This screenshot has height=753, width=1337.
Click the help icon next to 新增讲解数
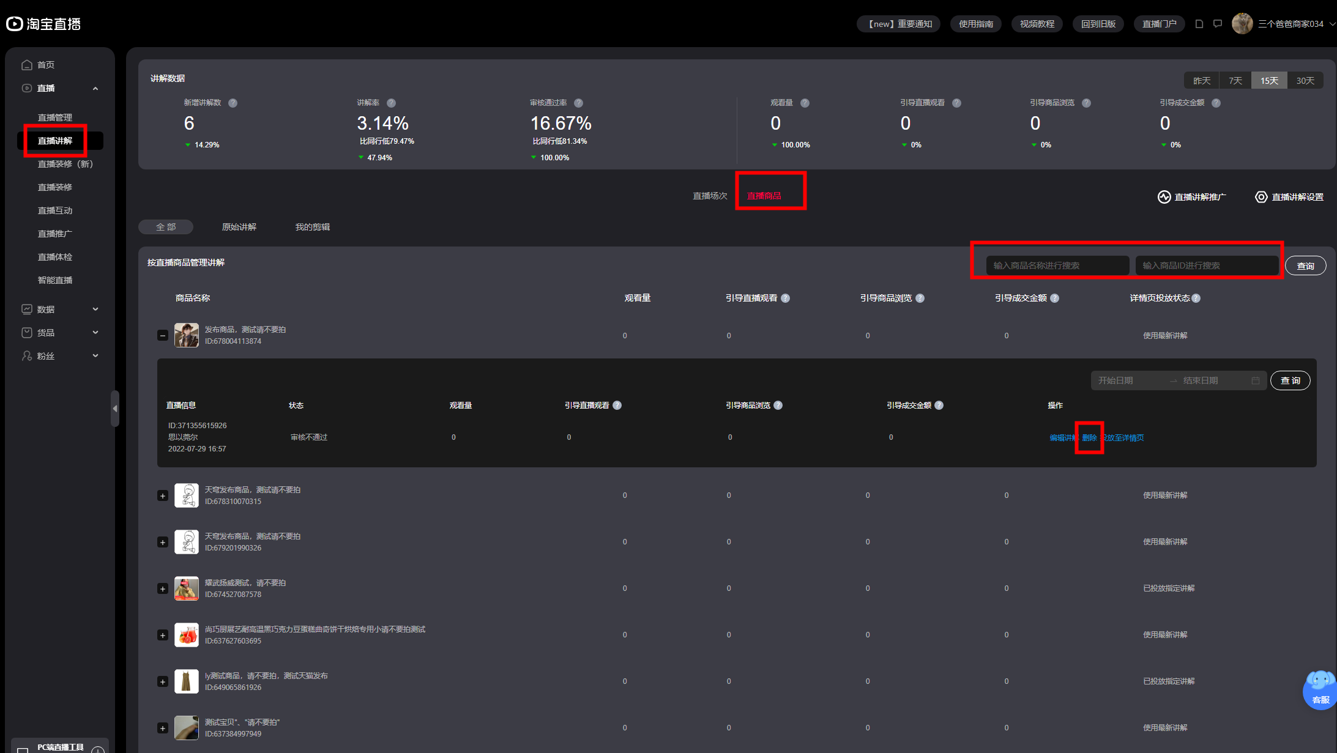[233, 103]
